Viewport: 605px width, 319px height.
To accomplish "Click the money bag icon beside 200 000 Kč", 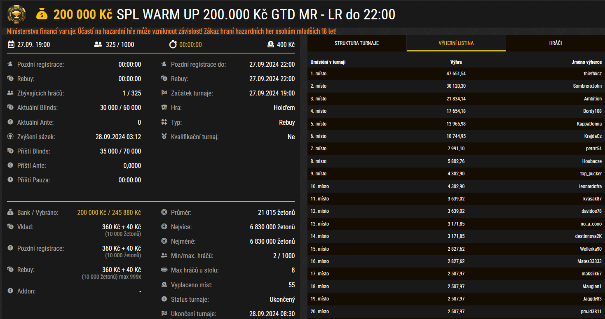I will [42, 14].
